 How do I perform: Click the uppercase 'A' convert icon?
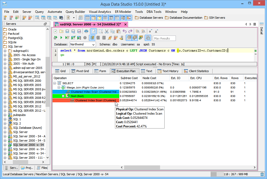[x=156, y=31]
